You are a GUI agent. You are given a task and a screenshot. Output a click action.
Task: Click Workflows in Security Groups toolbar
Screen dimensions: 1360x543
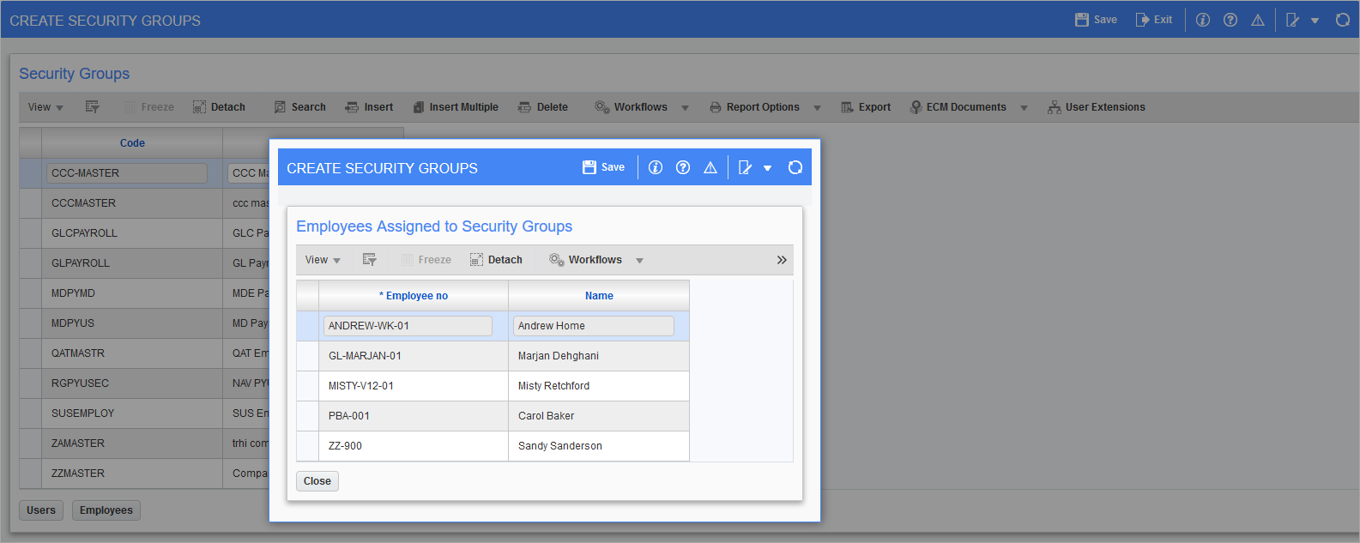(632, 107)
